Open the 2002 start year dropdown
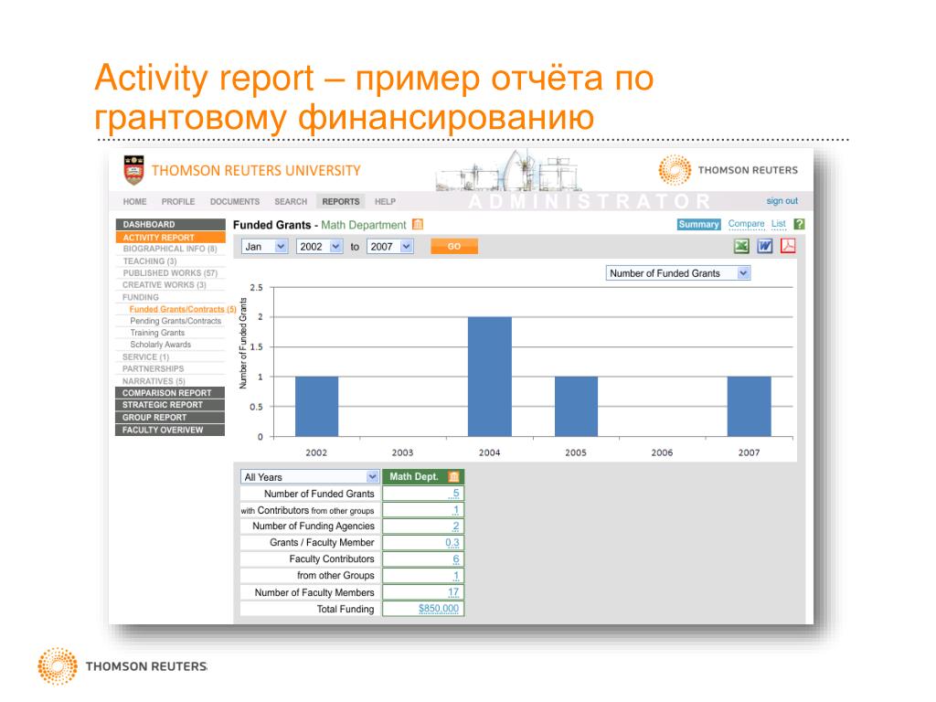The width and height of the screenshot is (936, 702). [x=319, y=247]
